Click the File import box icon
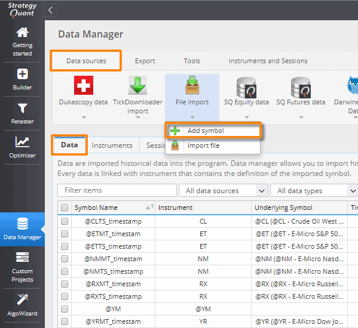 click(192, 85)
